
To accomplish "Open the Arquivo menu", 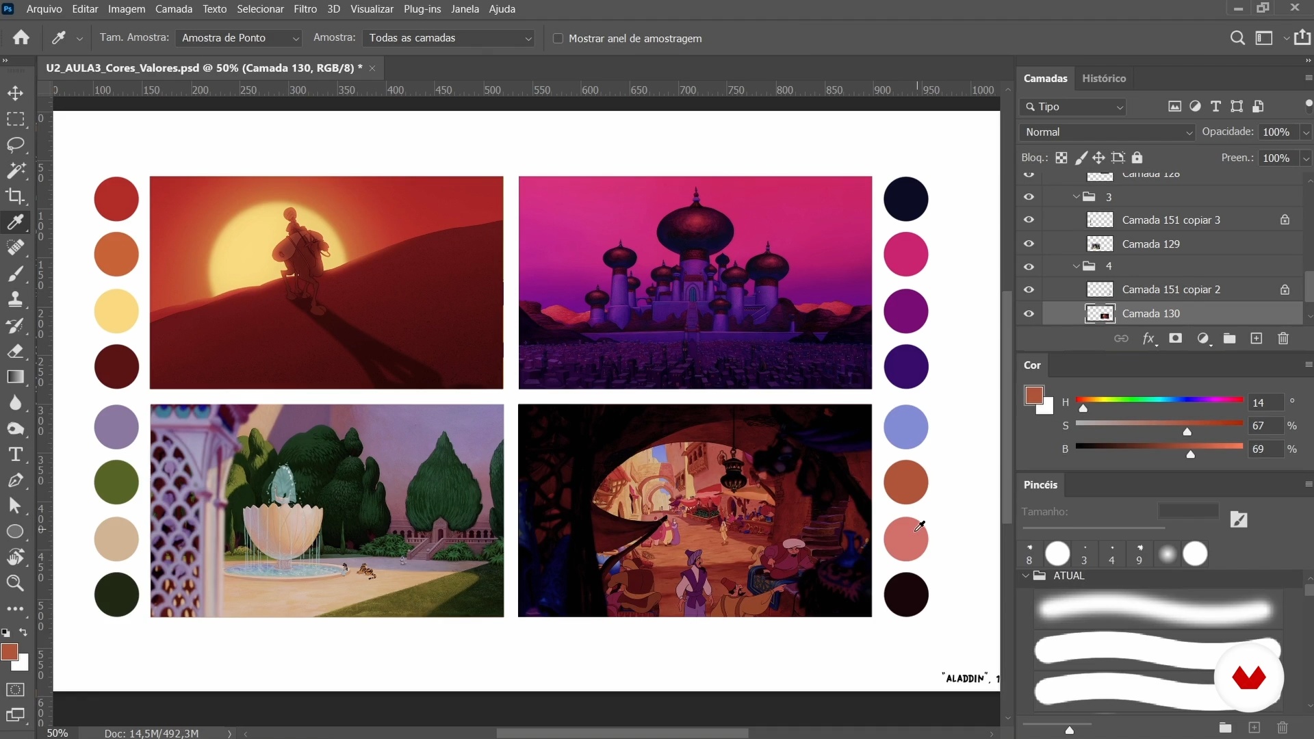I will 44,9.
